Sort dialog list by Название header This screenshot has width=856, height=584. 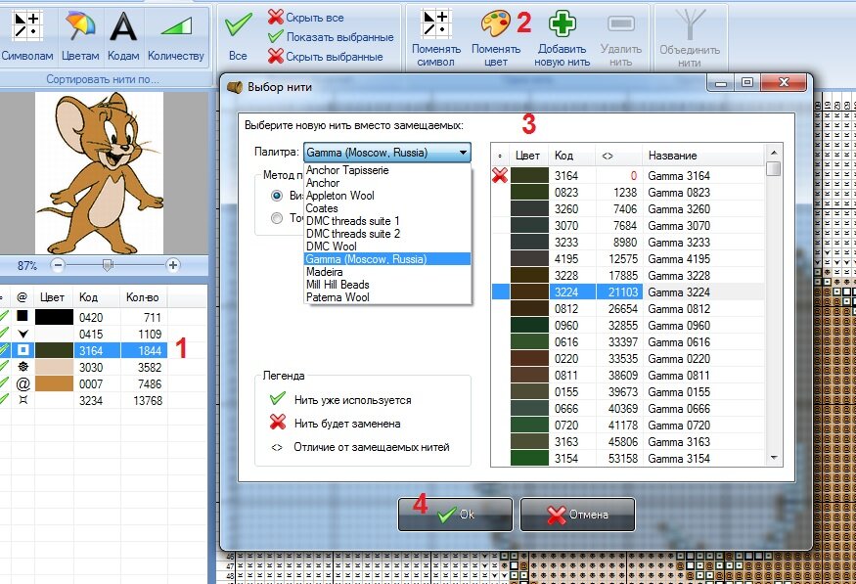[702, 156]
